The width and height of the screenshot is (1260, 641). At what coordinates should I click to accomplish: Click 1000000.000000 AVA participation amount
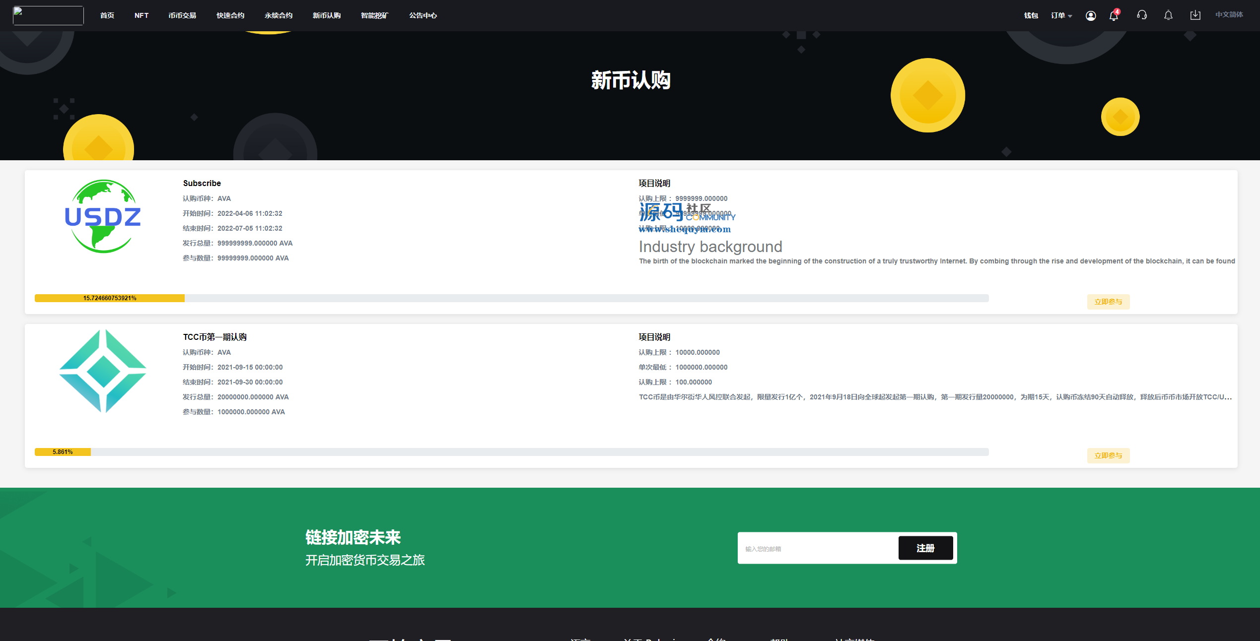click(251, 412)
